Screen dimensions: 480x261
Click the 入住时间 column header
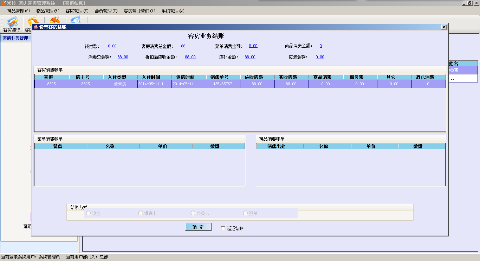[154, 77]
